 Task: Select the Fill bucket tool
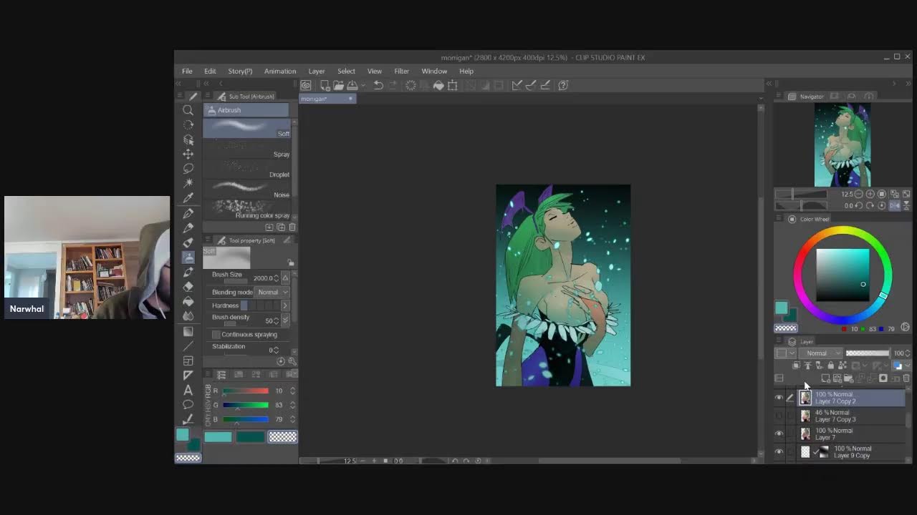(188, 301)
